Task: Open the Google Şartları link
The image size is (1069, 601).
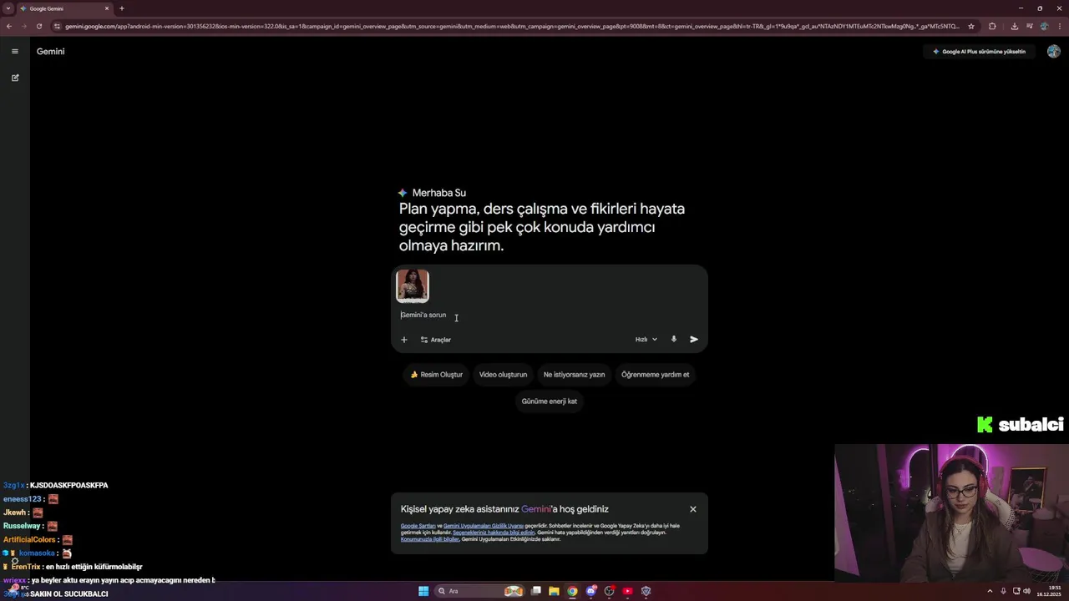Action: [x=418, y=526]
